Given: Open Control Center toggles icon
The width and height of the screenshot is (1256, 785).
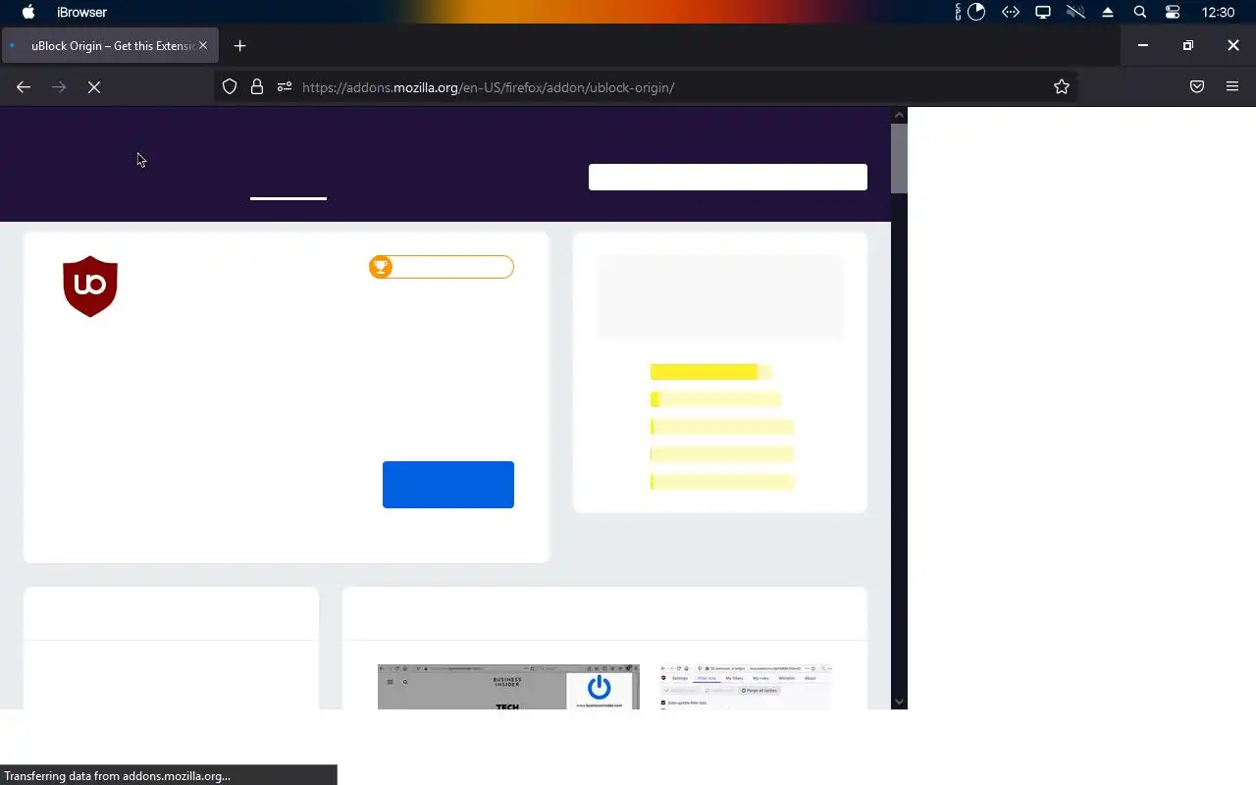Looking at the screenshot, I should (1173, 12).
